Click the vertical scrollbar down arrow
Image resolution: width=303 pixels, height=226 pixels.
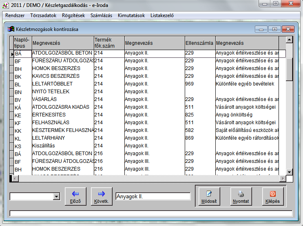289,171
